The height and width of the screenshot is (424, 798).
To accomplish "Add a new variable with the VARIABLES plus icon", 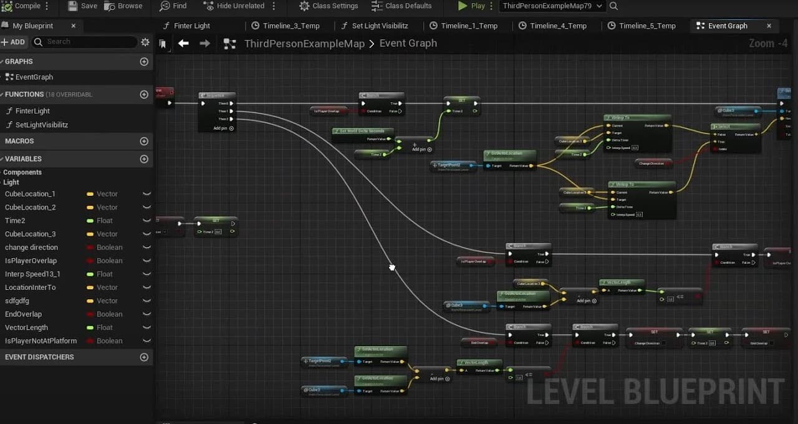I will 144,159.
